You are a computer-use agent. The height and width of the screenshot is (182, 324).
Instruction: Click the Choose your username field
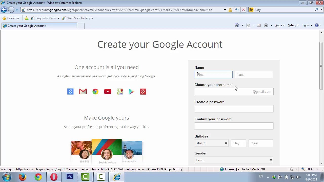coord(234,92)
